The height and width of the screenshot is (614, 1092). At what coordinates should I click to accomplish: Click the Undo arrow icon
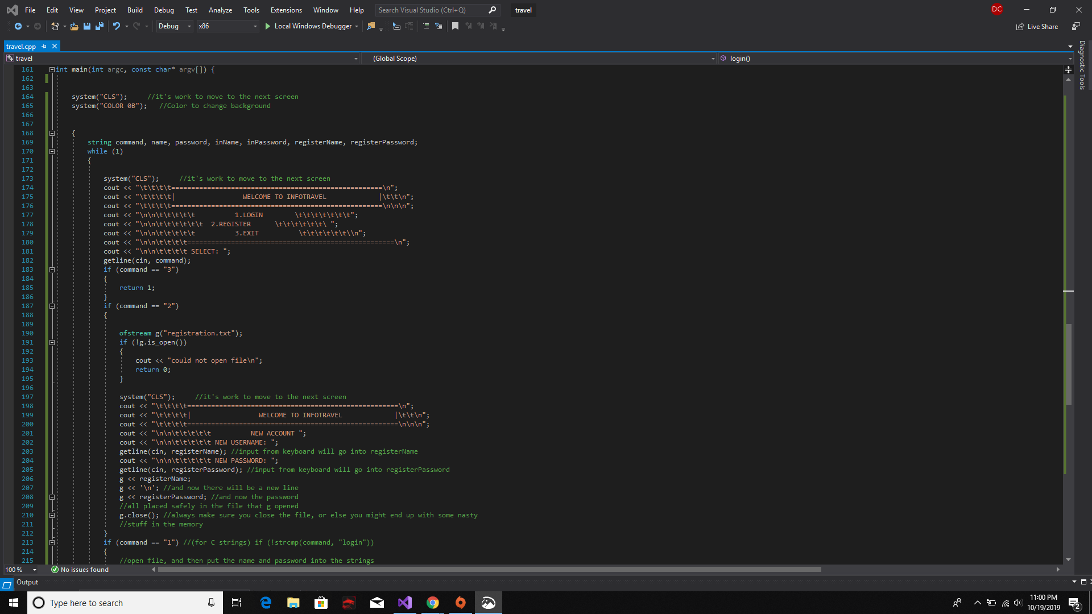tap(116, 26)
